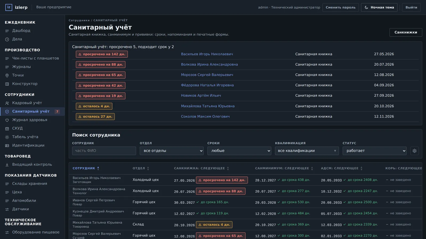The height and width of the screenshot is (239, 426).
Task: Toggle the Ночная тема theme button
Action: (379, 7)
